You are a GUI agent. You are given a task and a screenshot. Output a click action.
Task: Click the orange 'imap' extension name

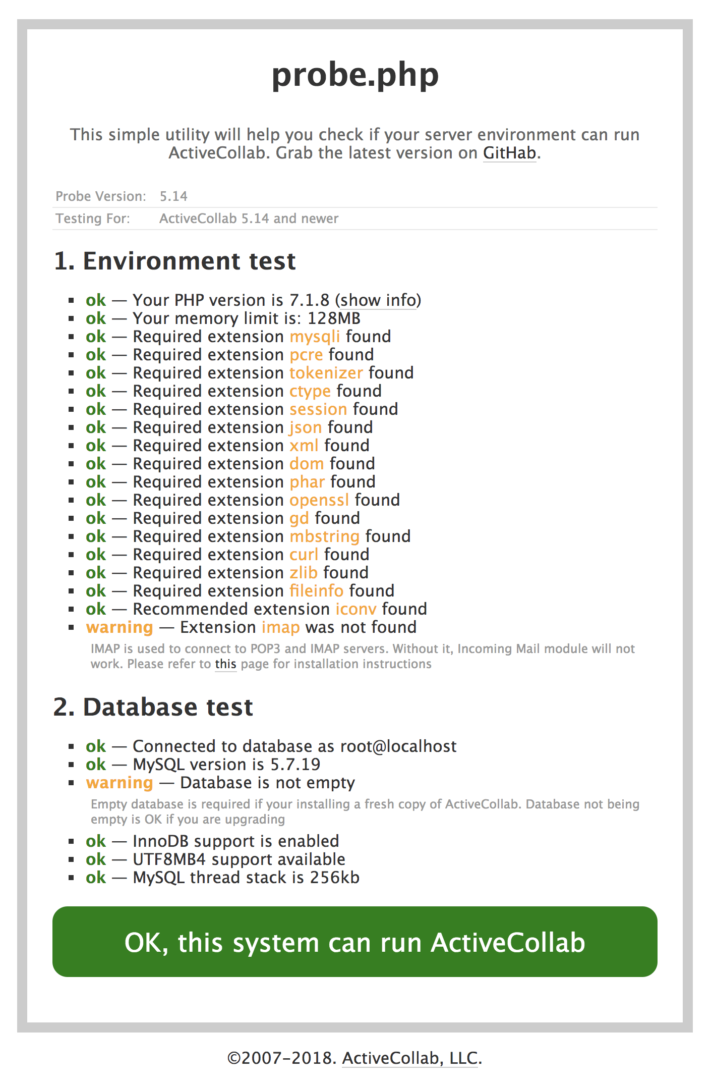click(x=280, y=627)
